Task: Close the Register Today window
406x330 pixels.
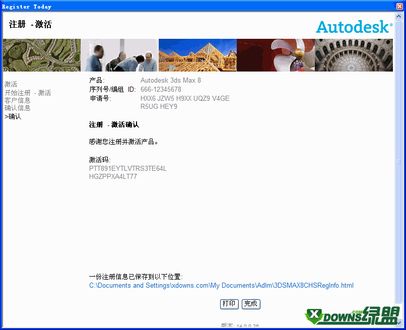Action: 399,6
